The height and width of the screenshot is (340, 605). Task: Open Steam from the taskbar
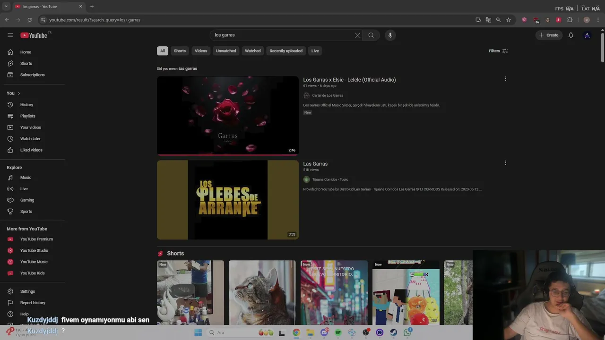point(393,332)
